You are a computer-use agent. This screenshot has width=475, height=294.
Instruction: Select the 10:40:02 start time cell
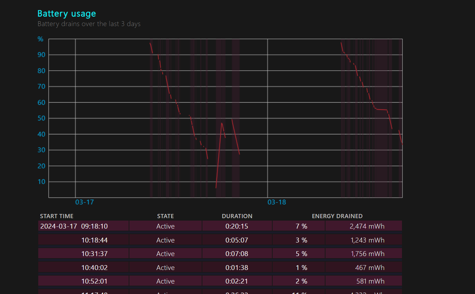83,267
